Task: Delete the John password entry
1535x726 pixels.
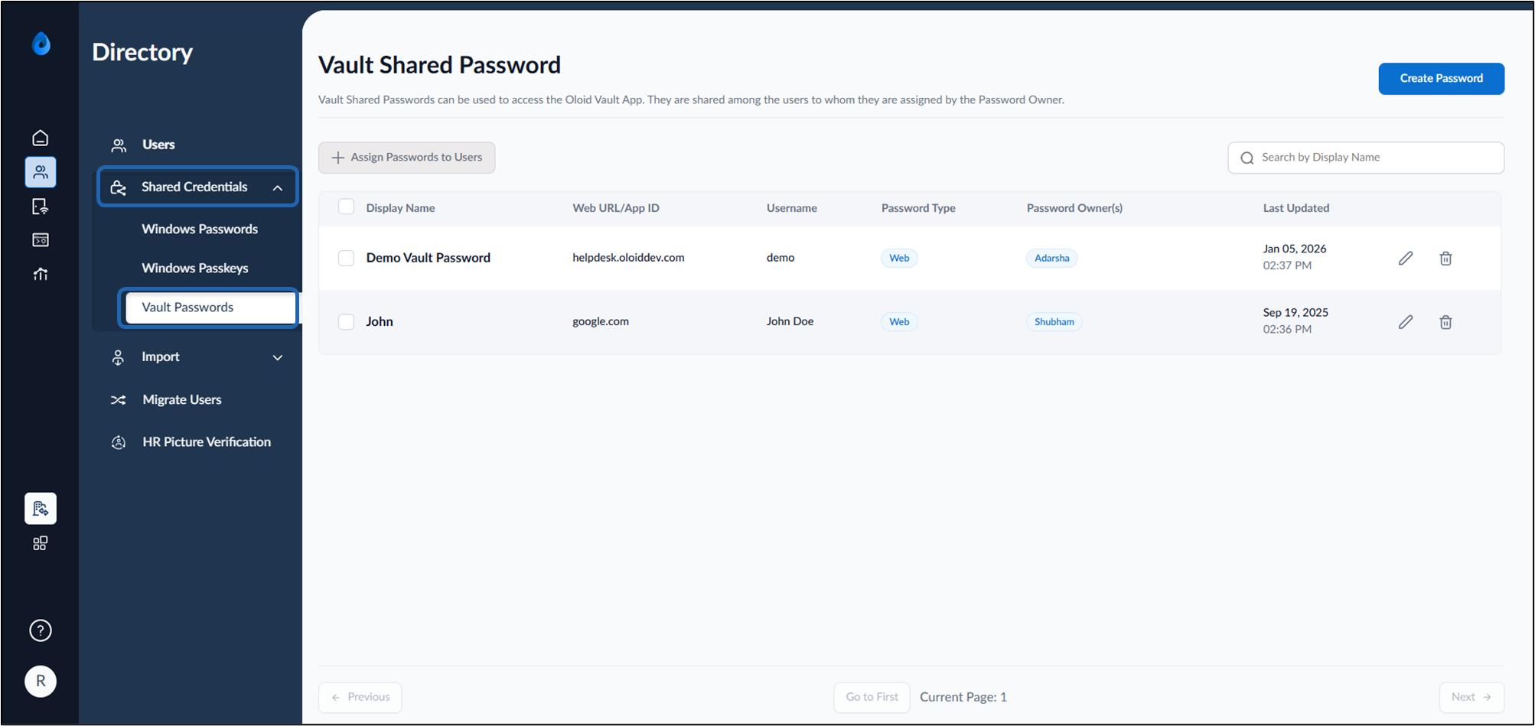Action: (x=1445, y=322)
